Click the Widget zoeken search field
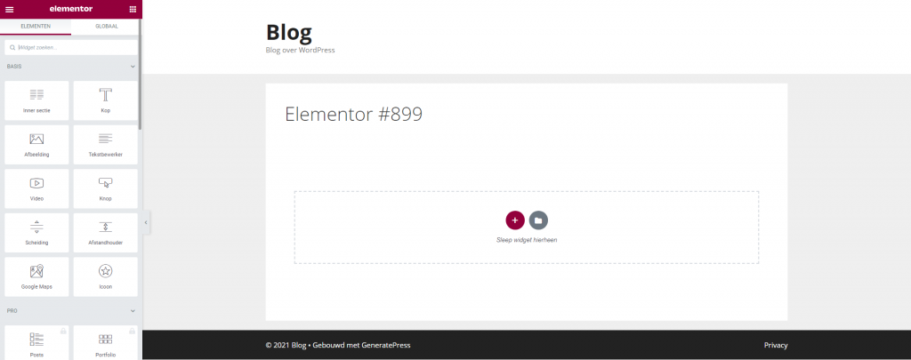Screen dimensions: 911x360 (71, 47)
